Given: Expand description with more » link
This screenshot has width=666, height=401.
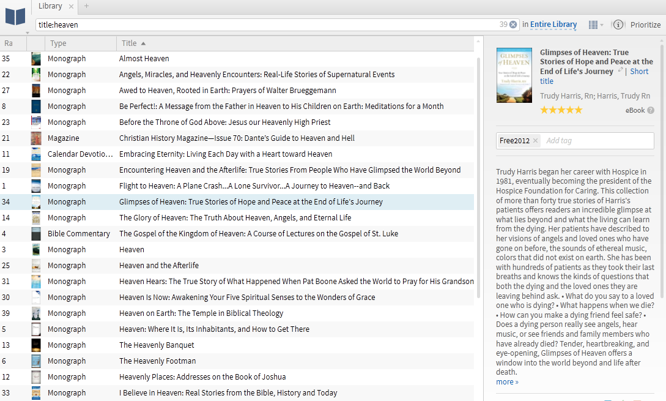Looking at the screenshot, I should pos(507,382).
